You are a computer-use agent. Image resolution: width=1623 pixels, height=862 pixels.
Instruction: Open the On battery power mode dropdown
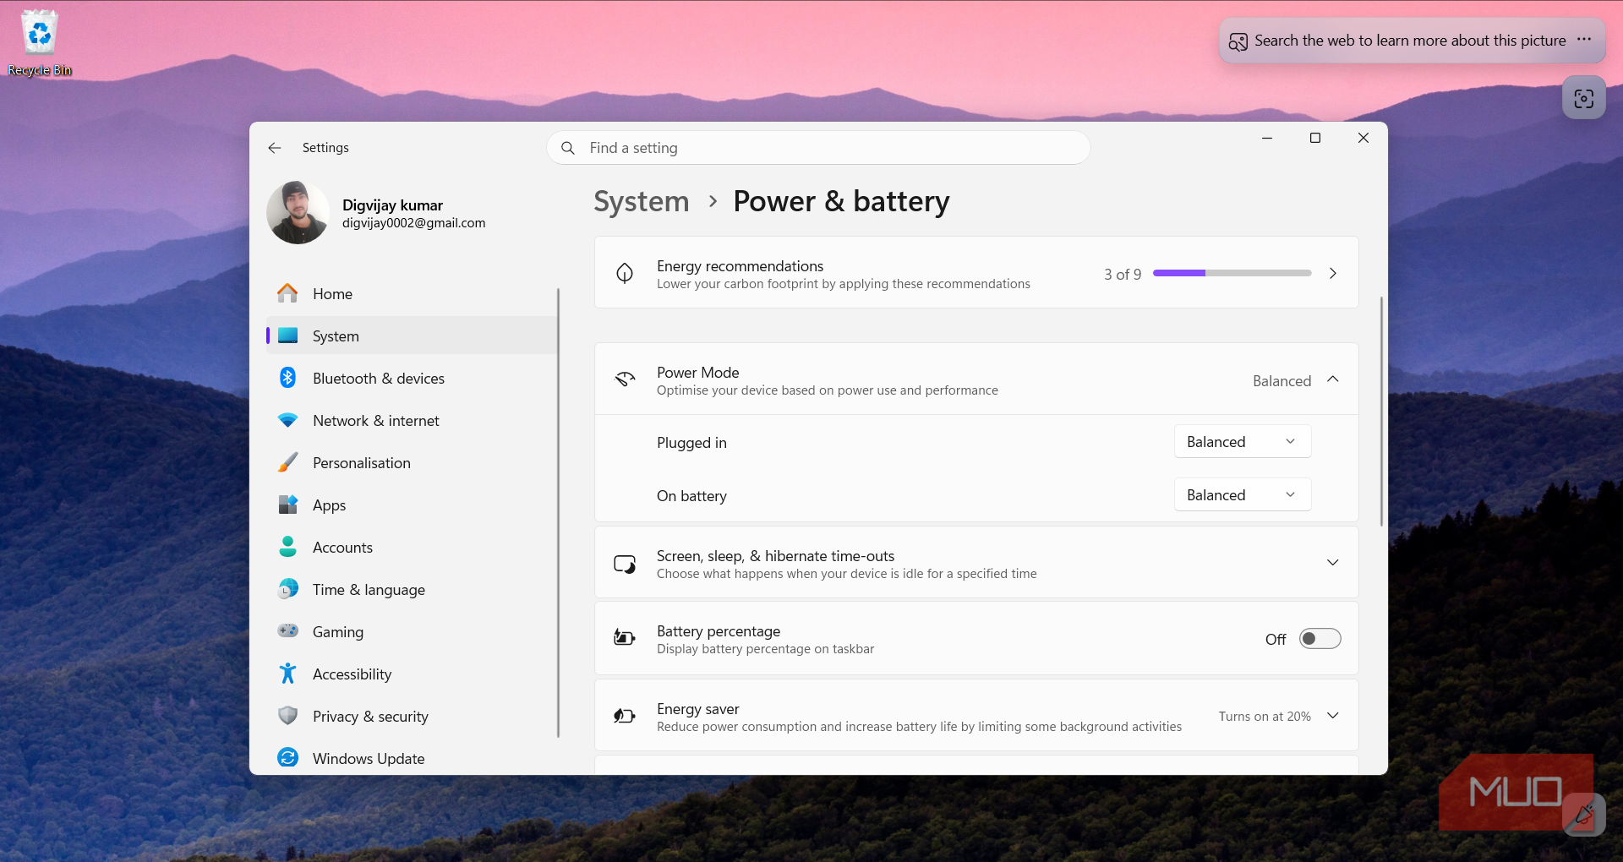tap(1242, 494)
